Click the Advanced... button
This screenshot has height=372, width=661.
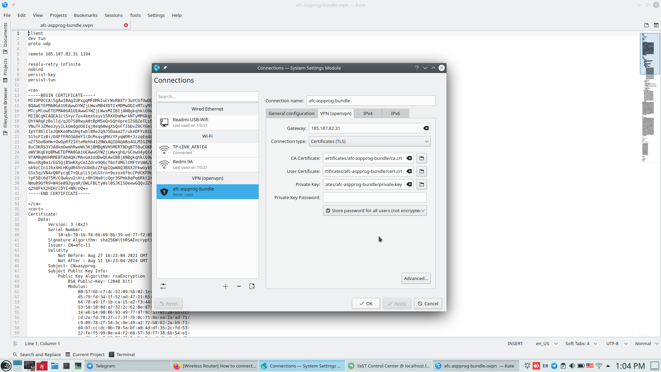pyautogui.click(x=416, y=278)
